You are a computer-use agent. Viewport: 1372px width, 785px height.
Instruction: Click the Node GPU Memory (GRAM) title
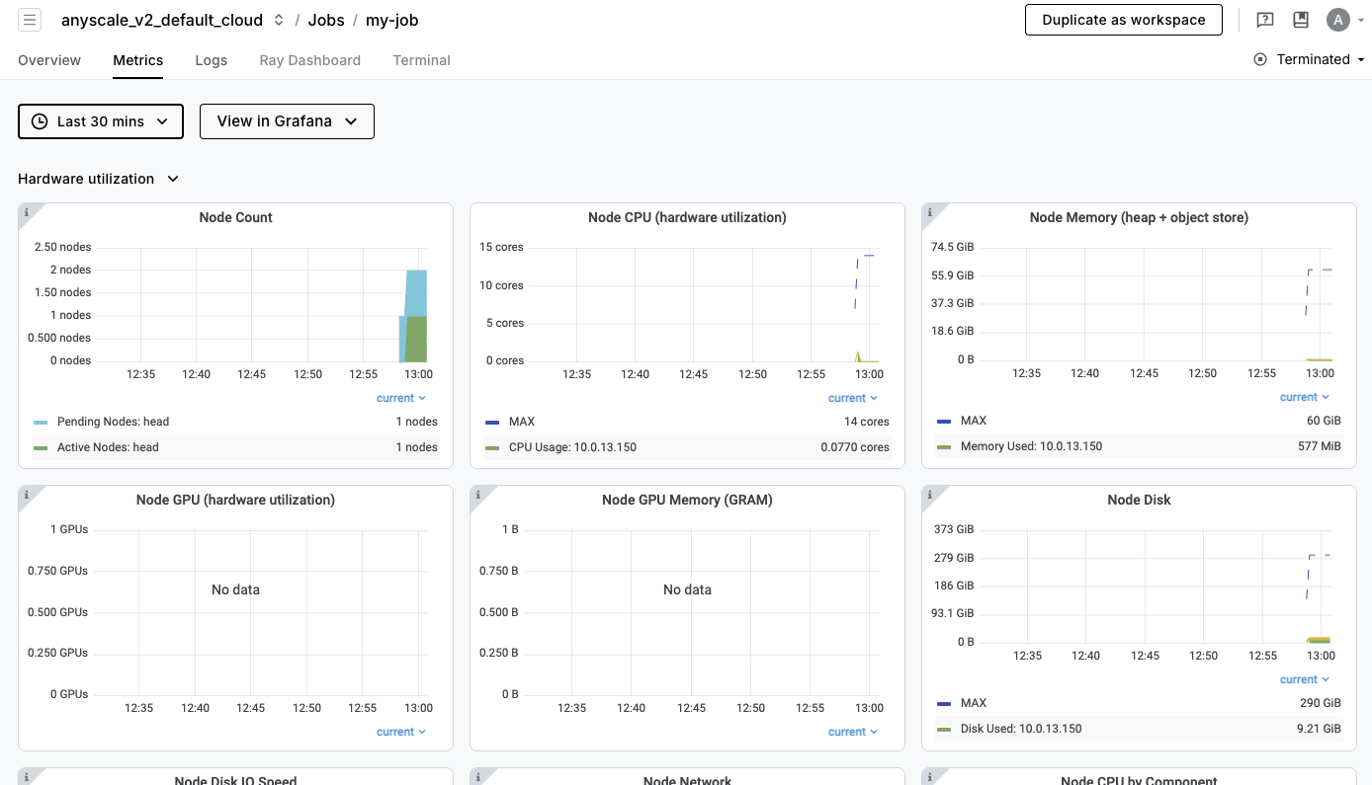pyautogui.click(x=687, y=500)
